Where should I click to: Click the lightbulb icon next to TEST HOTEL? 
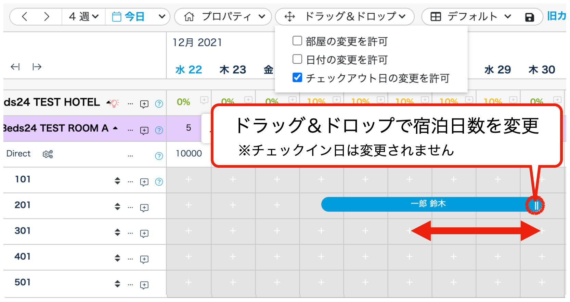(114, 103)
